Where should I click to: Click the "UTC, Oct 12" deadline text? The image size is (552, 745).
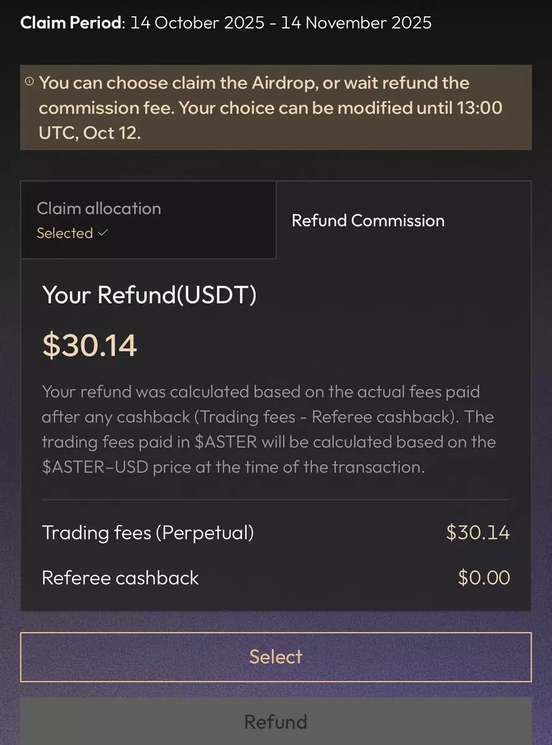pyautogui.click(x=89, y=133)
